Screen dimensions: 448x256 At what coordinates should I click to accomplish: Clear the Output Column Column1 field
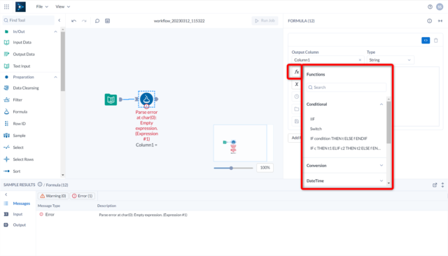(x=360, y=60)
